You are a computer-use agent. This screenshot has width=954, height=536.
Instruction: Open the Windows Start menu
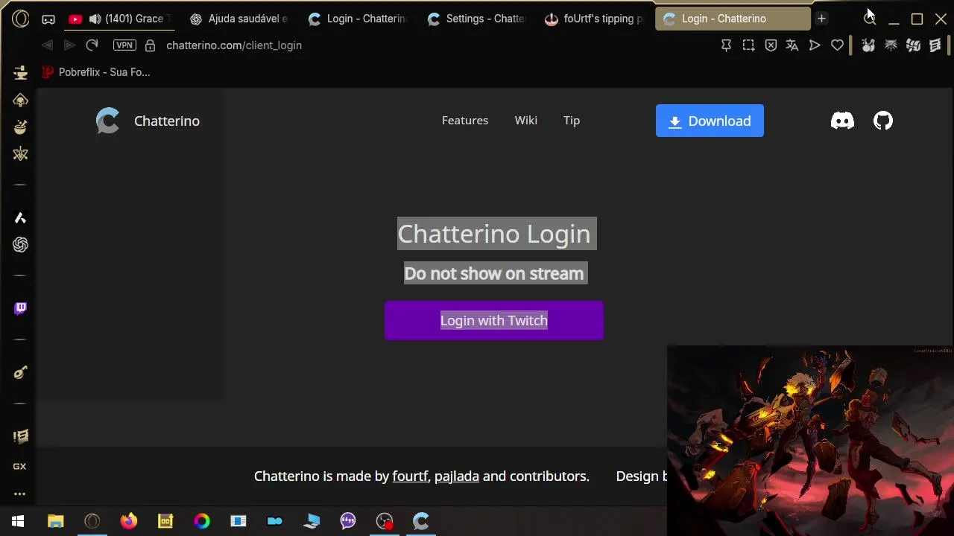(x=18, y=521)
